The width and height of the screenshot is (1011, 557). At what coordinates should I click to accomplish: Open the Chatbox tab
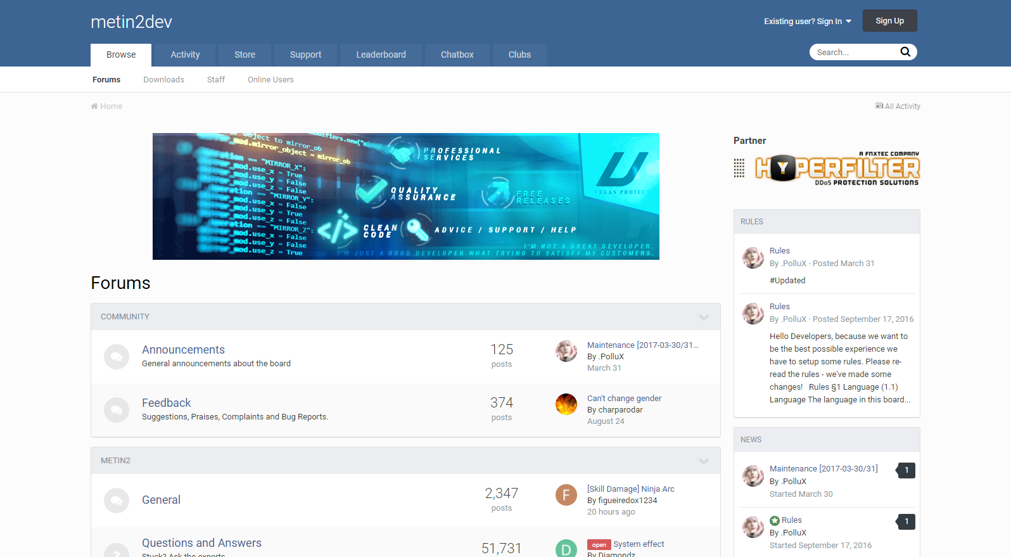click(457, 55)
